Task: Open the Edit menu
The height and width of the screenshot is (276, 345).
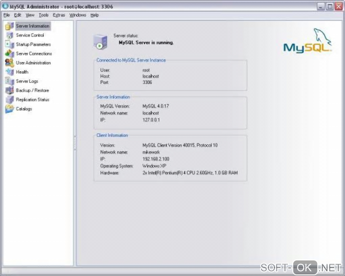Action: (x=18, y=15)
